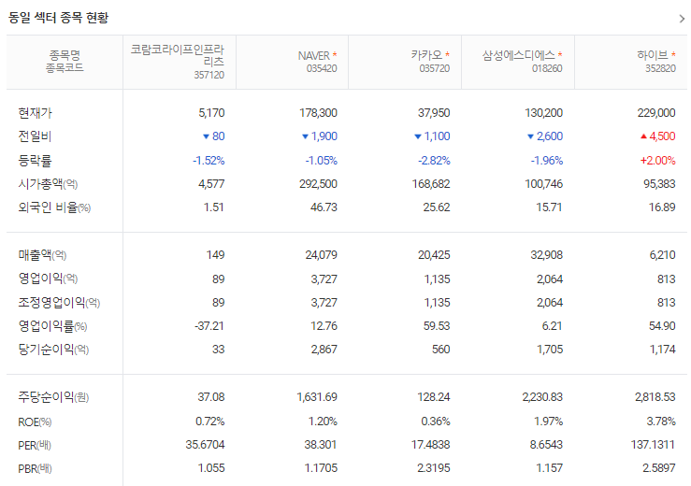Click stock code 352820 under 하이브
Image resolution: width=691 pixels, height=486 pixels.
[660, 69]
